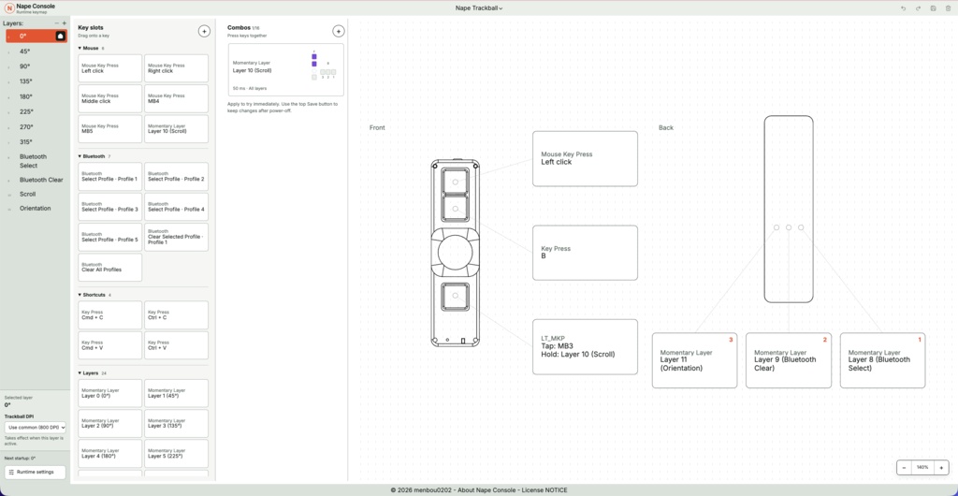Viewport: 958px width, 496px height.
Task: Click the Layer 11 (Orientation) binding box
Action: (694, 360)
